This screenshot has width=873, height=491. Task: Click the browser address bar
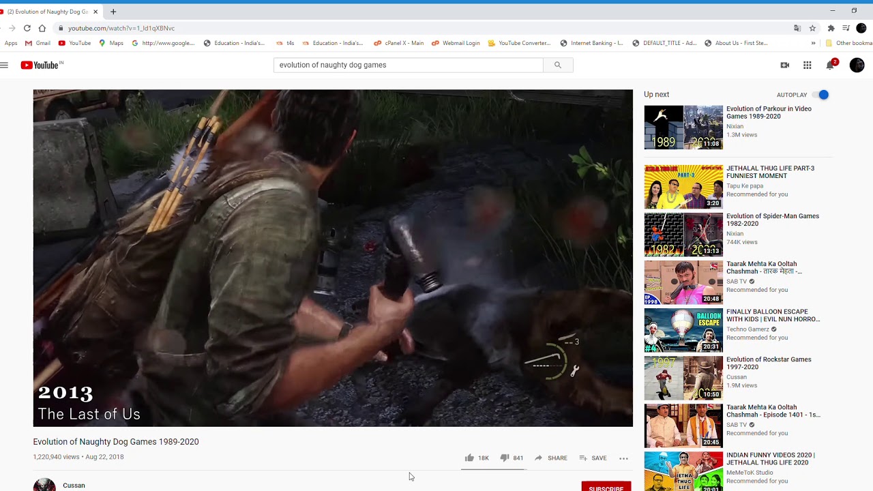[423, 28]
